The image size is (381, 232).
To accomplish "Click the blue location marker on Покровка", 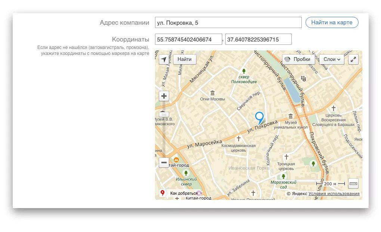I will point(259,118).
